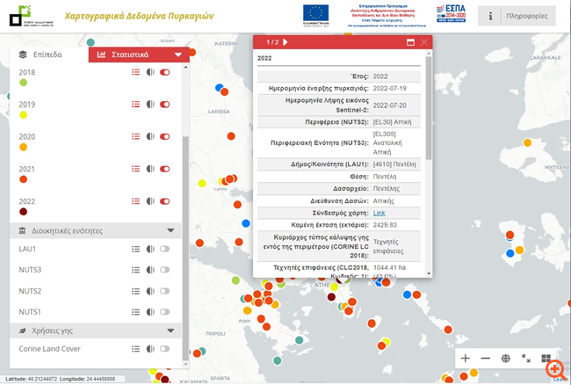571x385 pixels.
Task: Open the Στατιστικά dropdown arrow
Action: click(178, 54)
